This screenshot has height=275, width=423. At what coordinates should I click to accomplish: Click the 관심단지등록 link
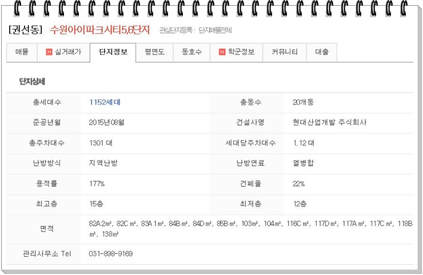click(175, 30)
